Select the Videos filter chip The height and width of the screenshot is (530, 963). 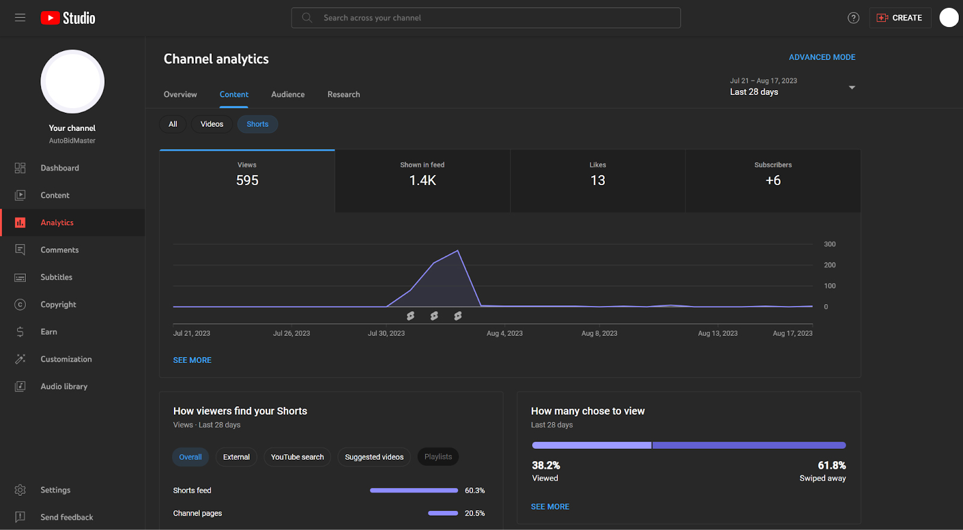(212, 124)
